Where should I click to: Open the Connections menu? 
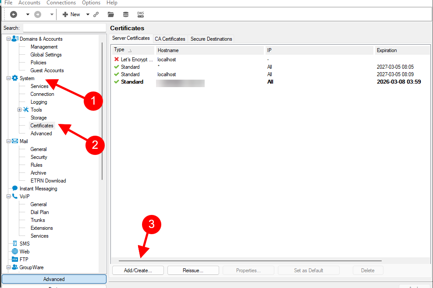61,3
